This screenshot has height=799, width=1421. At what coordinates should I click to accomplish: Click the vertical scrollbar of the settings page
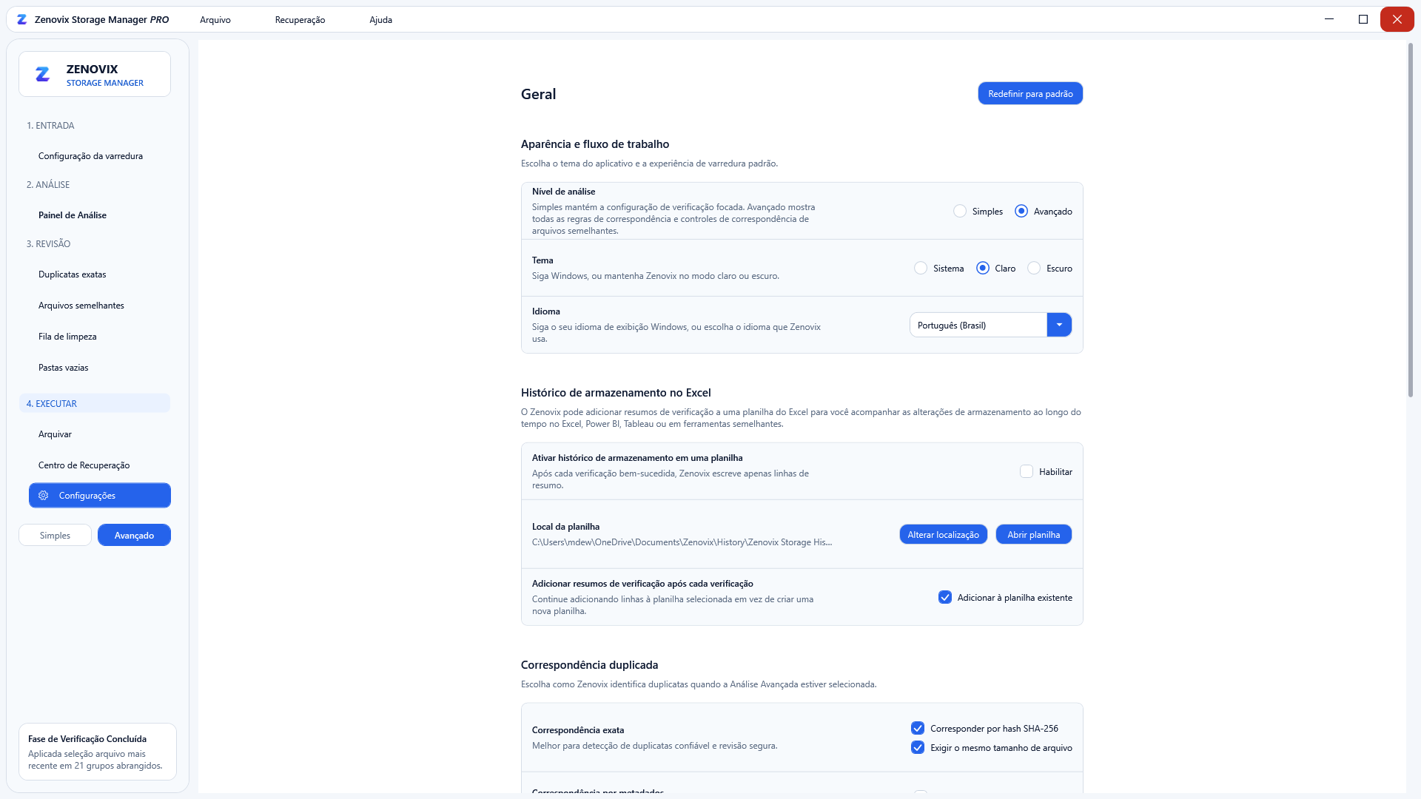pos(1411,220)
